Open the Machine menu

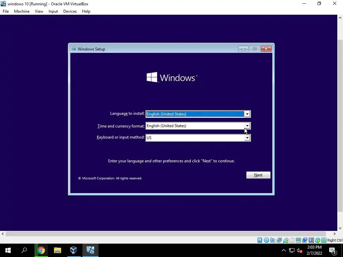(x=22, y=11)
